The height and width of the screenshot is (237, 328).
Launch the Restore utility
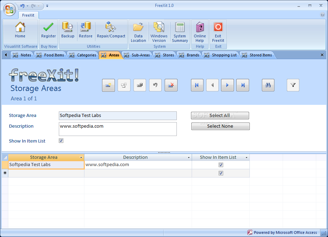coord(85,30)
